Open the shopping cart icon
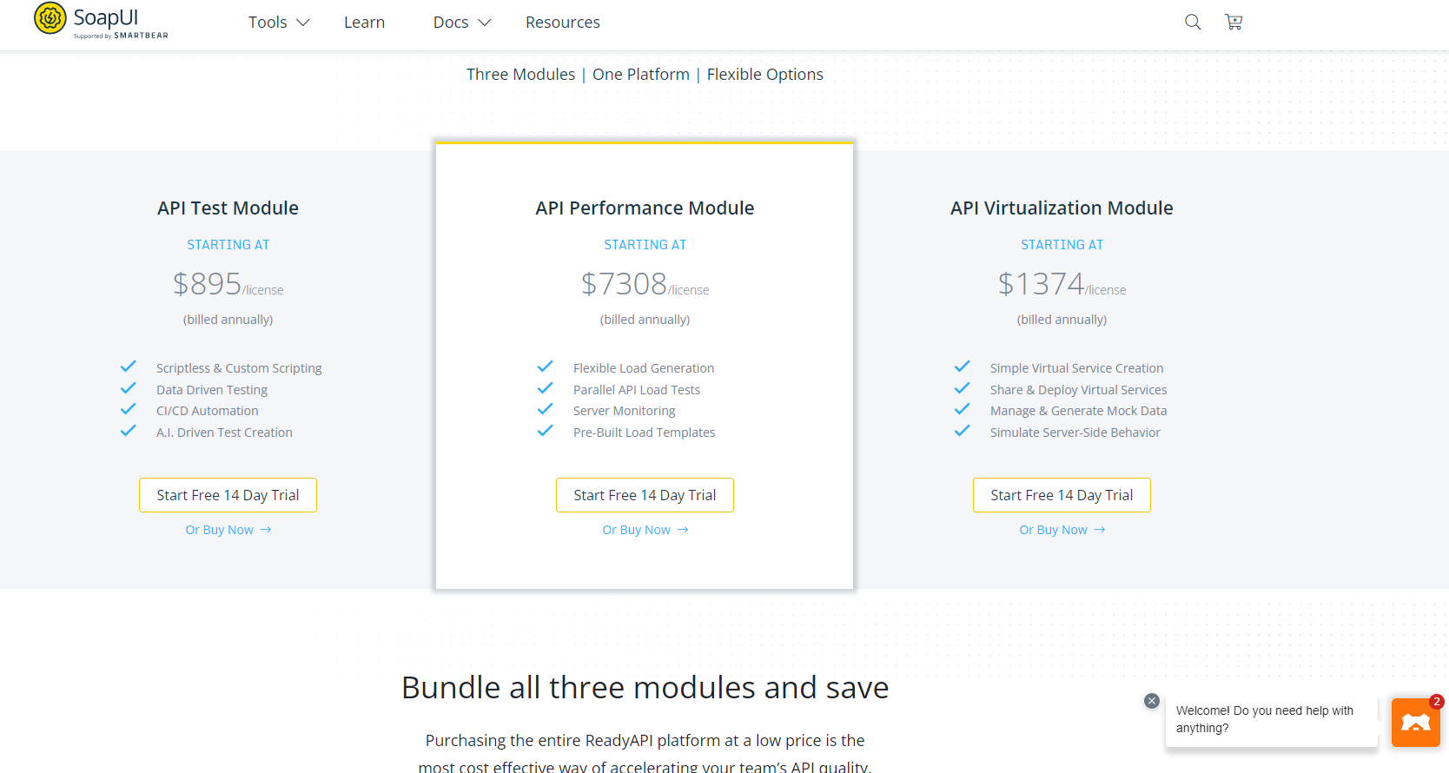 click(x=1234, y=22)
